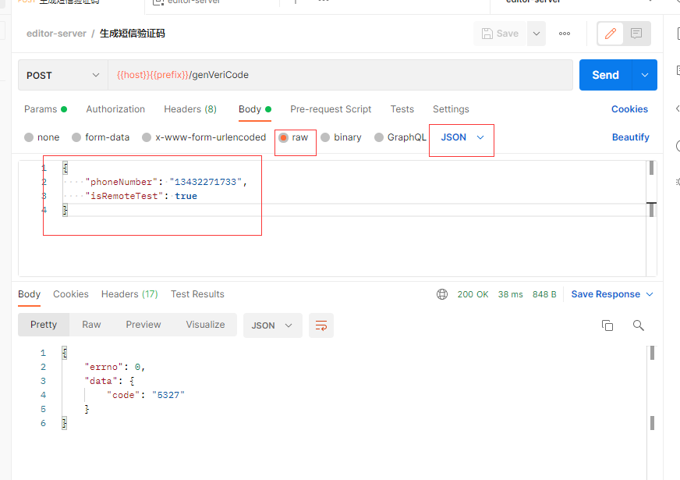Image resolution: width=680 pixels, height=480 pixels.
Task: Open the POST method dropdown
Action: [x=63, y=75]
